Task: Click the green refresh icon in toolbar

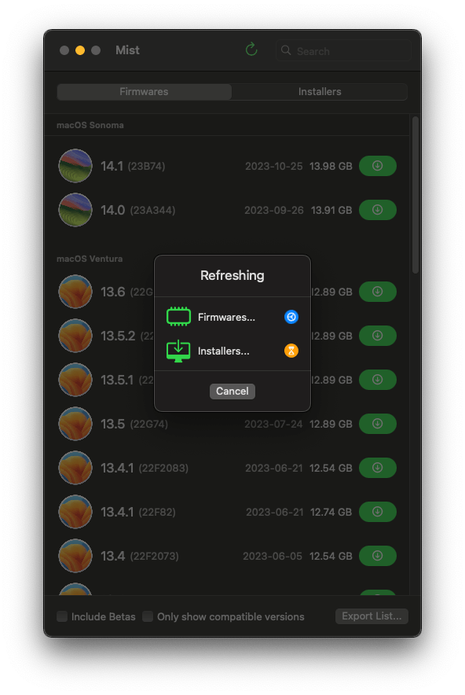Action: (251, 50)
